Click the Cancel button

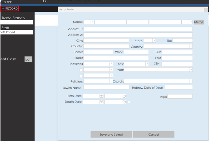153,134
